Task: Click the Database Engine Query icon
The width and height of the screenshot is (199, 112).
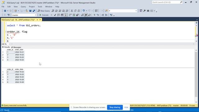Action: tap(53, 11)
